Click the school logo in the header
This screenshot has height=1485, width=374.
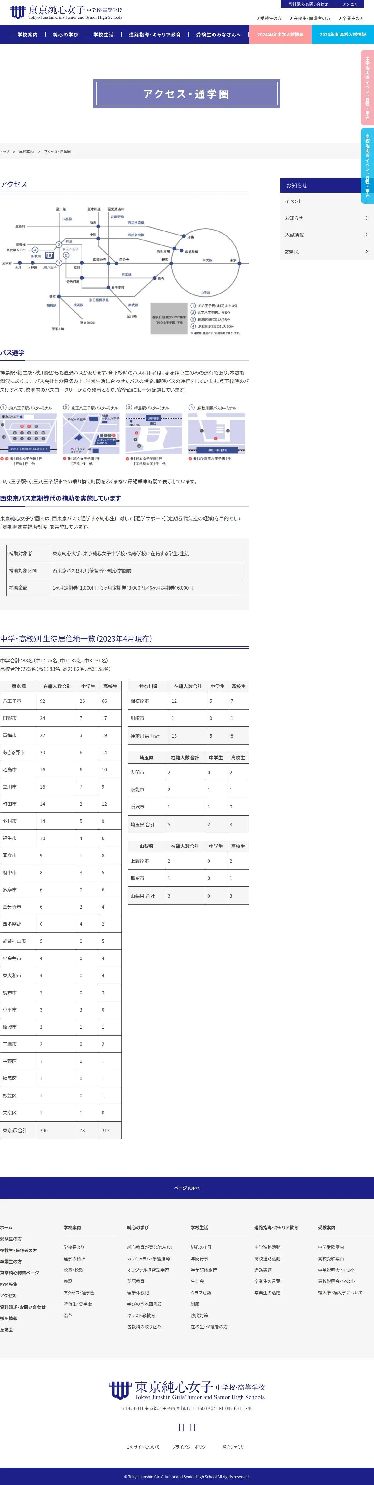[66, 12]
